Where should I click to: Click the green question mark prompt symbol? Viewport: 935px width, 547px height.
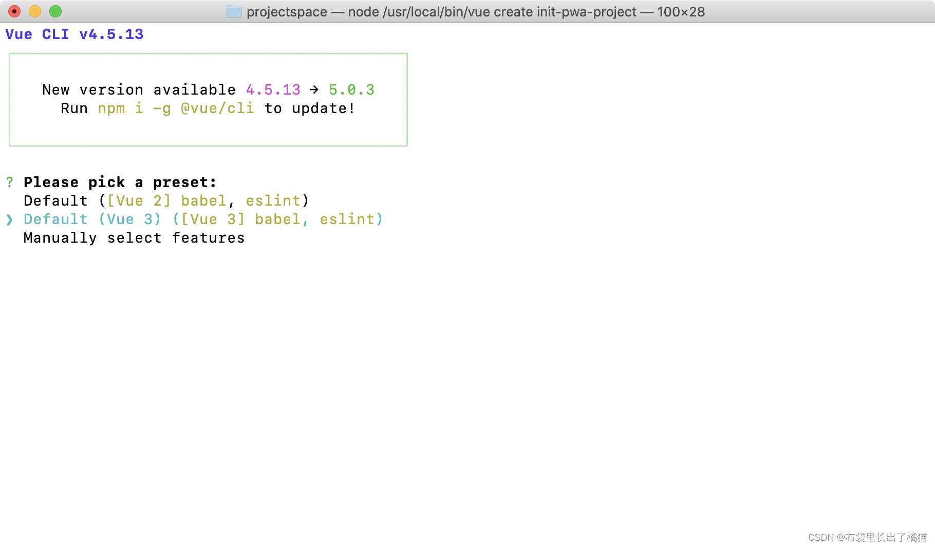tap(9, 182)
